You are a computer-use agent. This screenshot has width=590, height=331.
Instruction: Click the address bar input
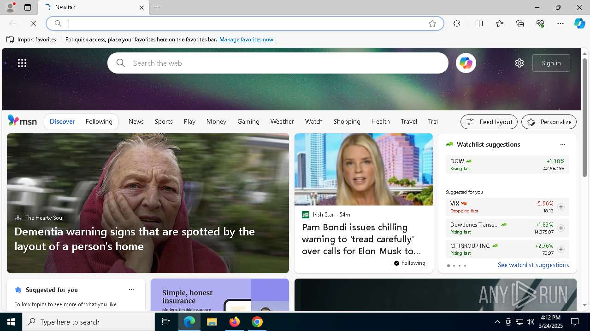(x=244, y=23)
